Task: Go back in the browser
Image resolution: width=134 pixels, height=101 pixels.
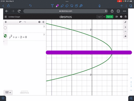Action: pyautogui.click(x=7, y=11)
